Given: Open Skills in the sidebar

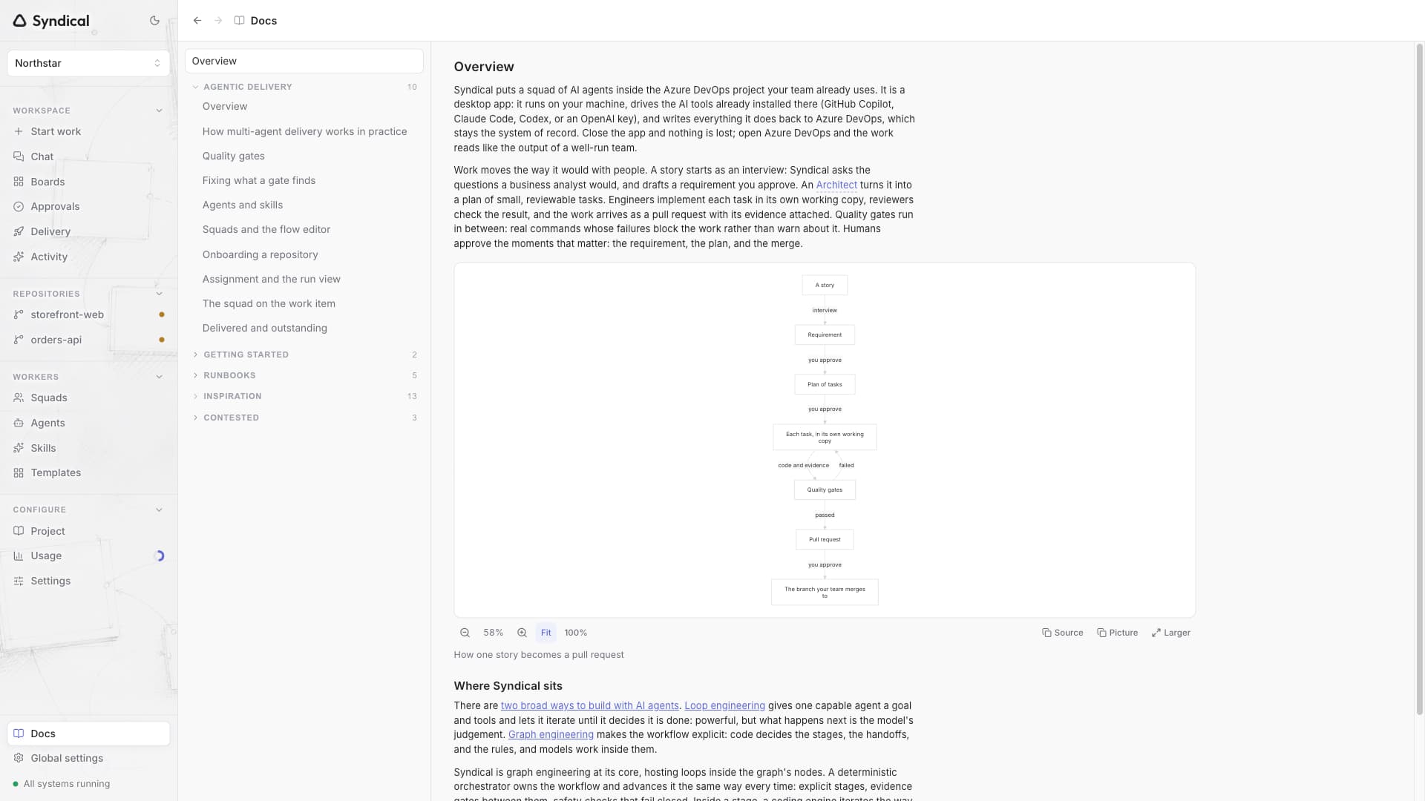Looking at the screenshot, I should tap(88, 448).
